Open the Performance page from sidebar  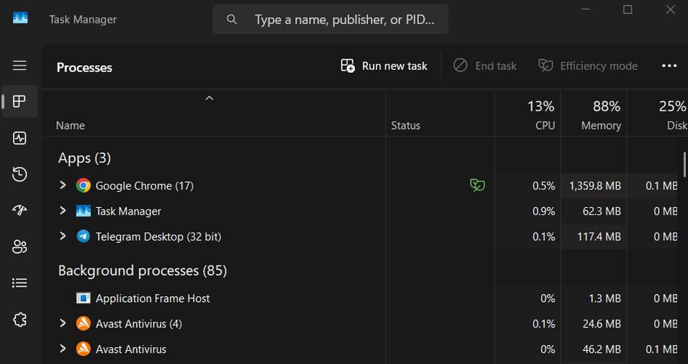coord(19,138)
